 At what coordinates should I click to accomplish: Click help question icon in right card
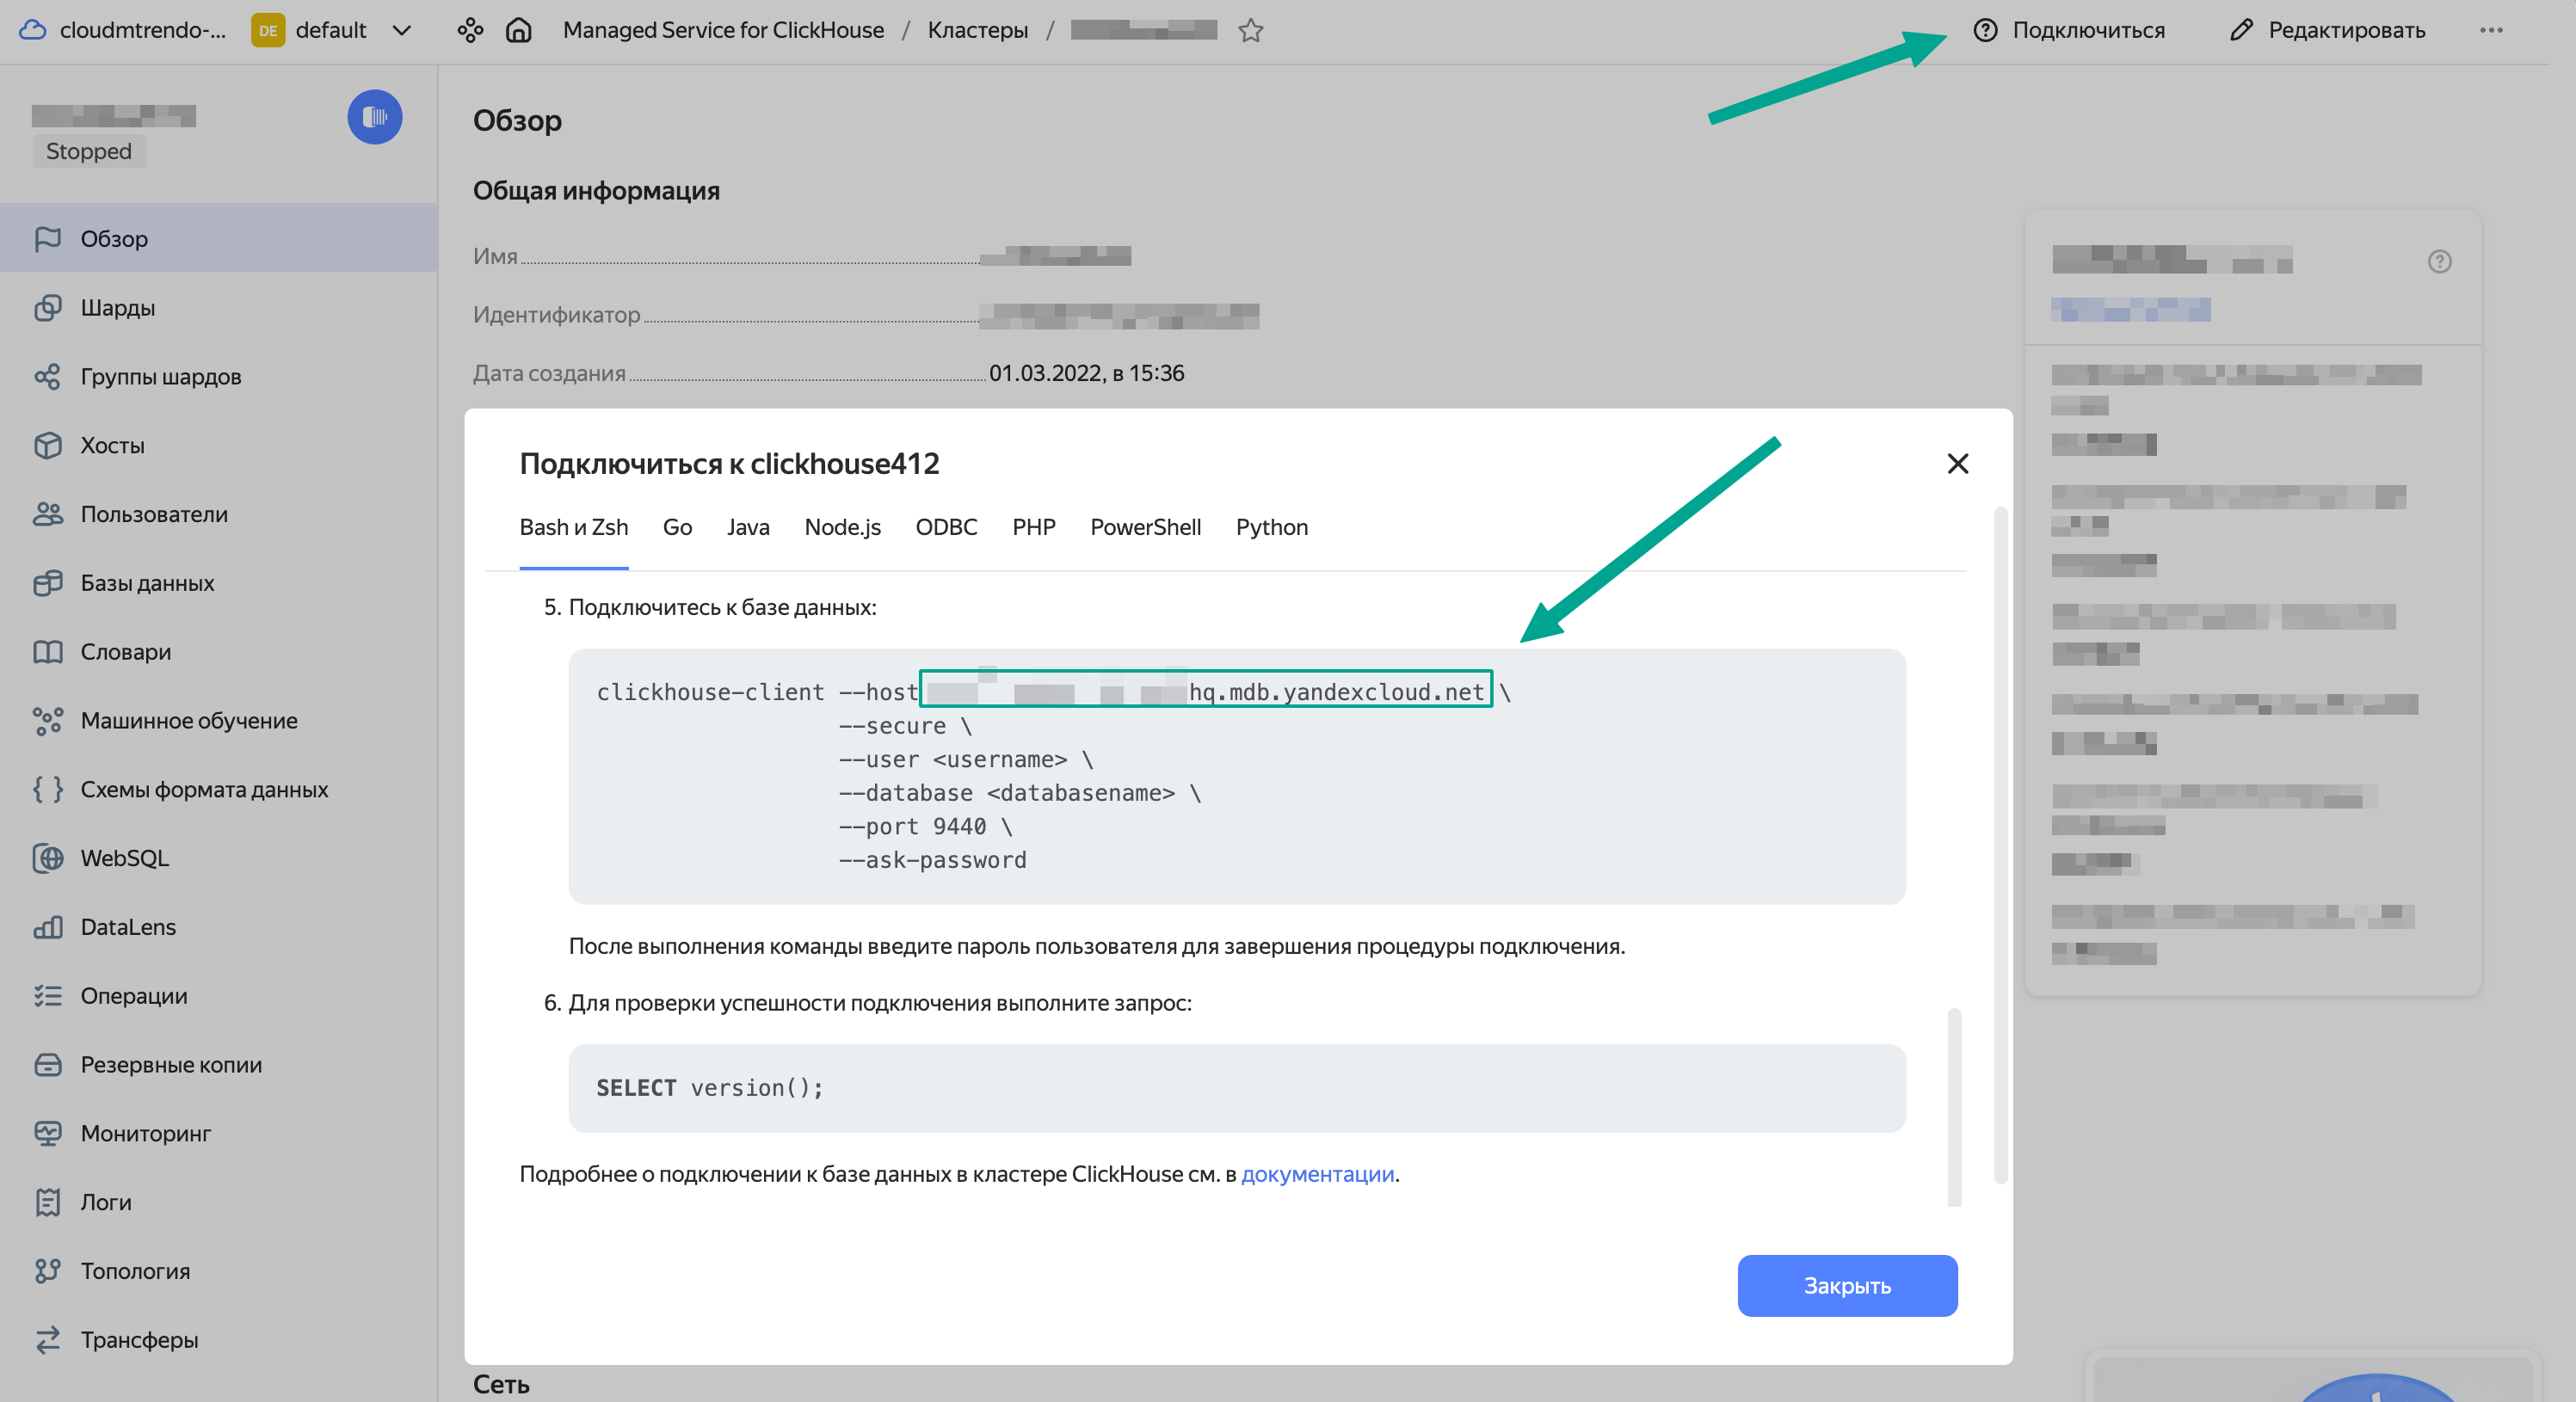coord(2439,262)
